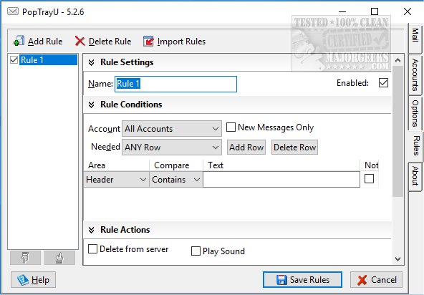Check Play Sound action
The height and width of the screenshot is (295, 424).
tap(196, 251)
